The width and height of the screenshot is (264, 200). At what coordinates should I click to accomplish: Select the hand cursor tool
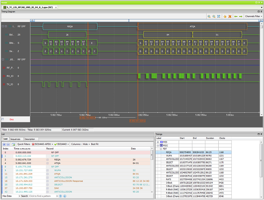tap(225, 16)
